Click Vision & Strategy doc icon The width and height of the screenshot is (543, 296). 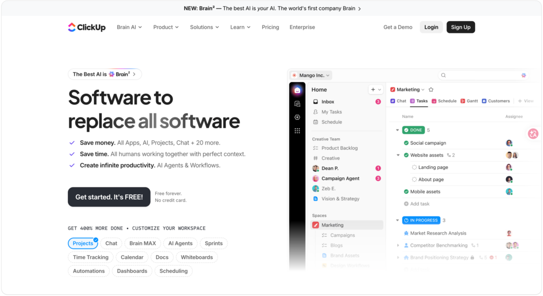point(316,199)
